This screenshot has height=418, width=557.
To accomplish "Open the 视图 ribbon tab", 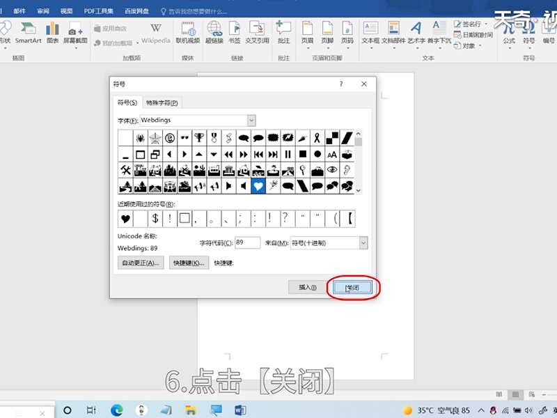I will click(x=66, y=12).
